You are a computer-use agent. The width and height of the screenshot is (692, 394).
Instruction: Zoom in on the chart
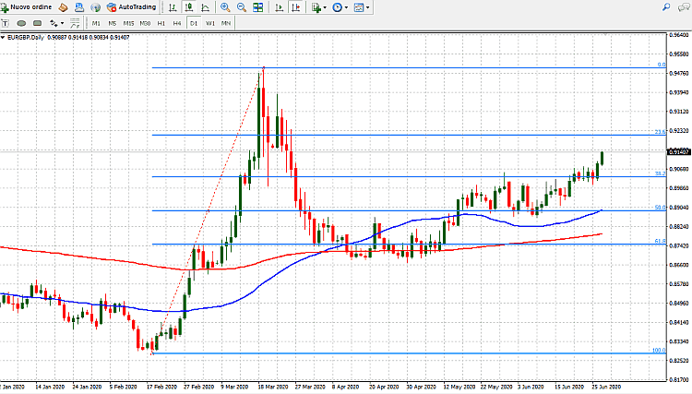225,6
